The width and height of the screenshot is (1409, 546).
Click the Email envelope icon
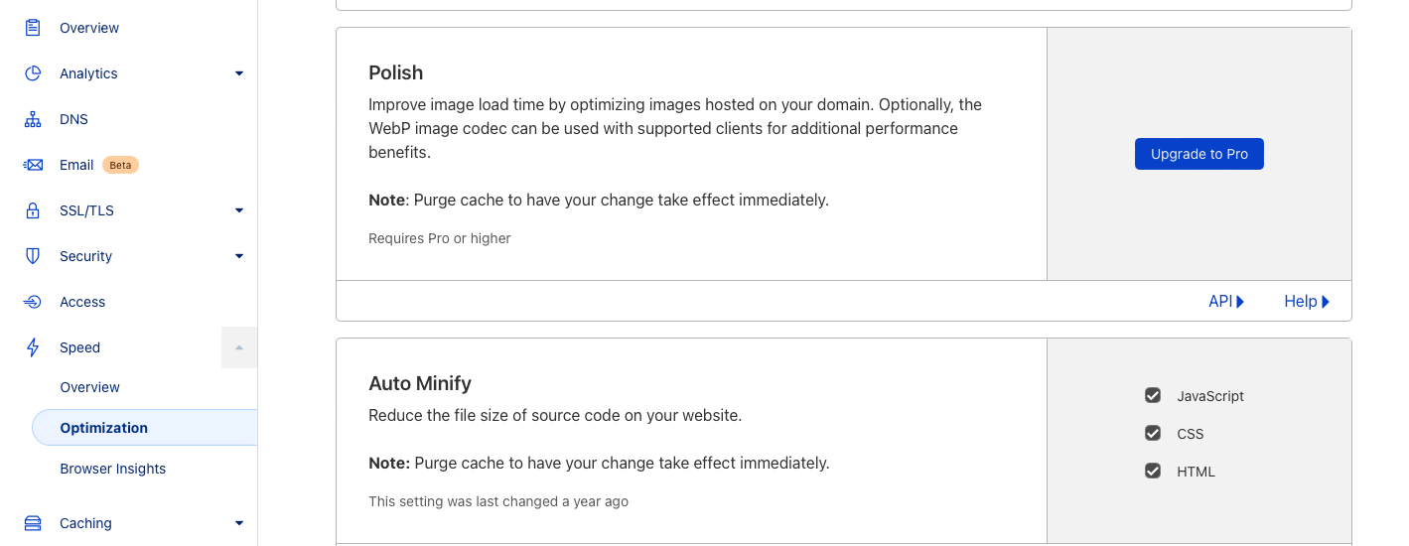tap(33, 165)
